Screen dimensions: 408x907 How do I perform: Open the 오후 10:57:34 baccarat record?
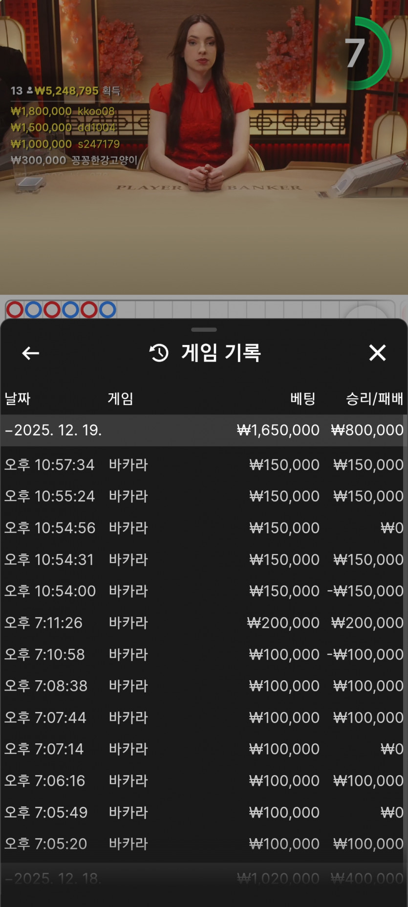coord(204,465)
